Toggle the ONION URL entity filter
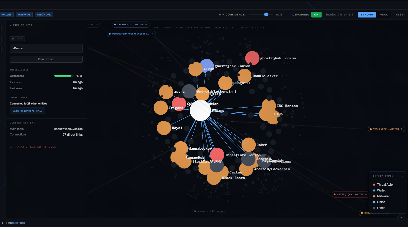This screenshot has height=227, width=408. point(44,14)
